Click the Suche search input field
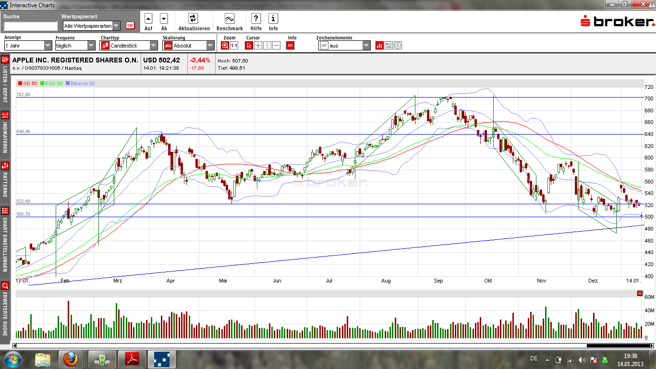 tap(30, 26)
